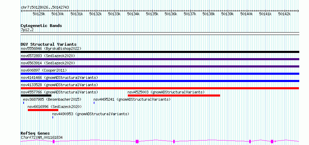
Task: Click the blue nsv606897 variant bar
Action: click(160, 74)
